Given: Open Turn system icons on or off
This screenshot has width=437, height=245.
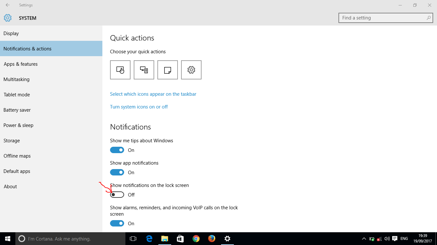Looking at the screenshot, I should pyautogui.click(x=139, y=107).
